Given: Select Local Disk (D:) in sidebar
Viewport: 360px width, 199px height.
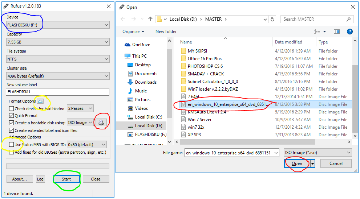Looking at the screenshot, I should pyautogui.click(x=145, y=126).
